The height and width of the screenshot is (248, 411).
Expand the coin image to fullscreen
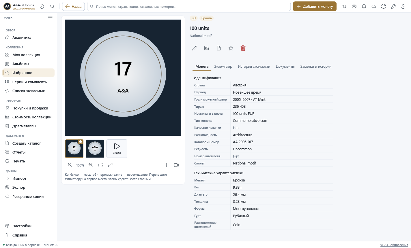click(110, 165)
